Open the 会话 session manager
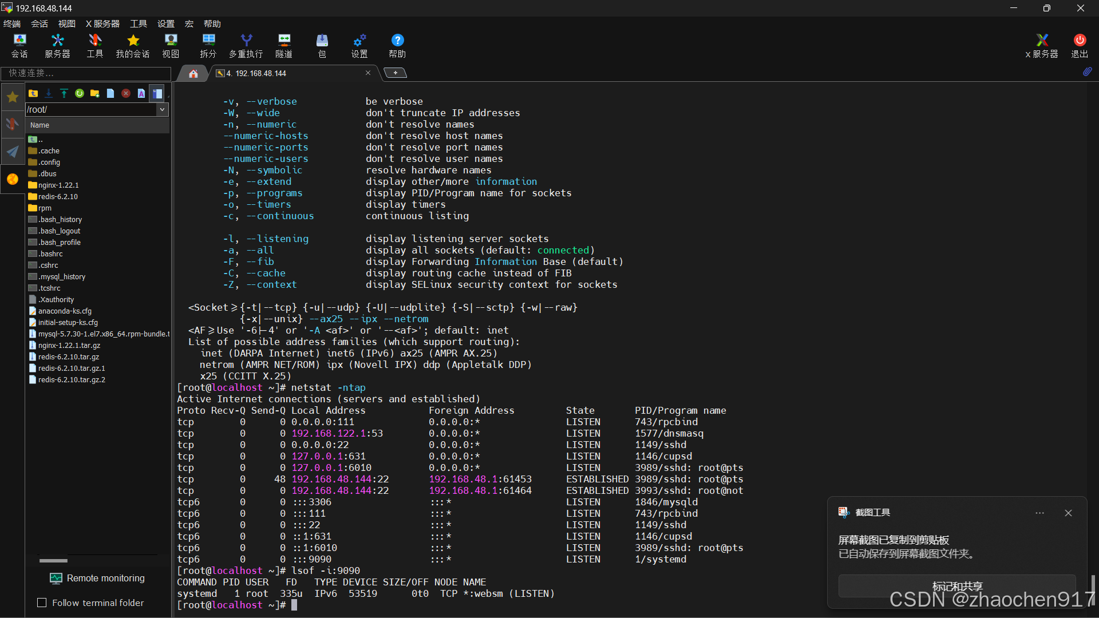The height and width of the screenshot is (618, 1099). click(19, 46)
